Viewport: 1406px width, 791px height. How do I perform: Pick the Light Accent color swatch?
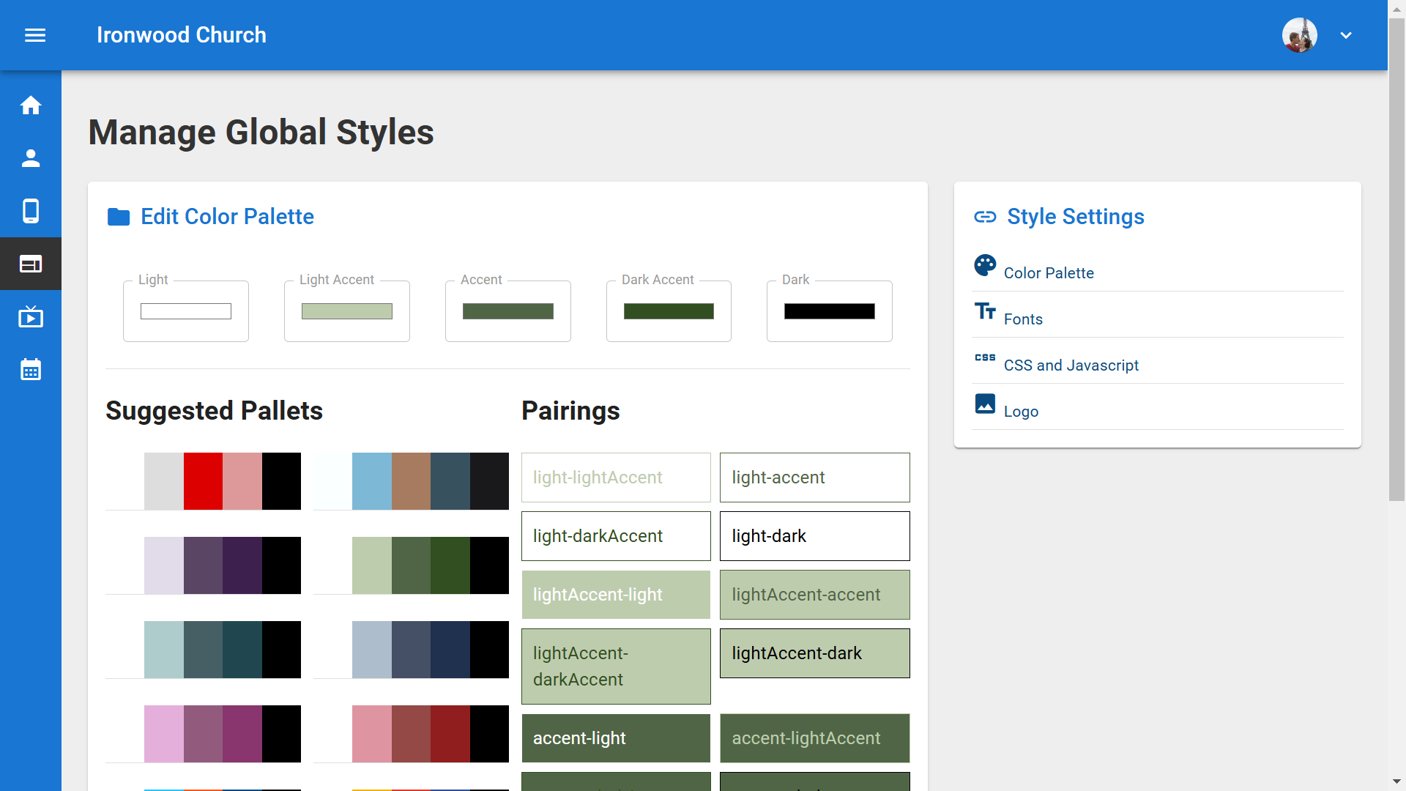point(346,311)
